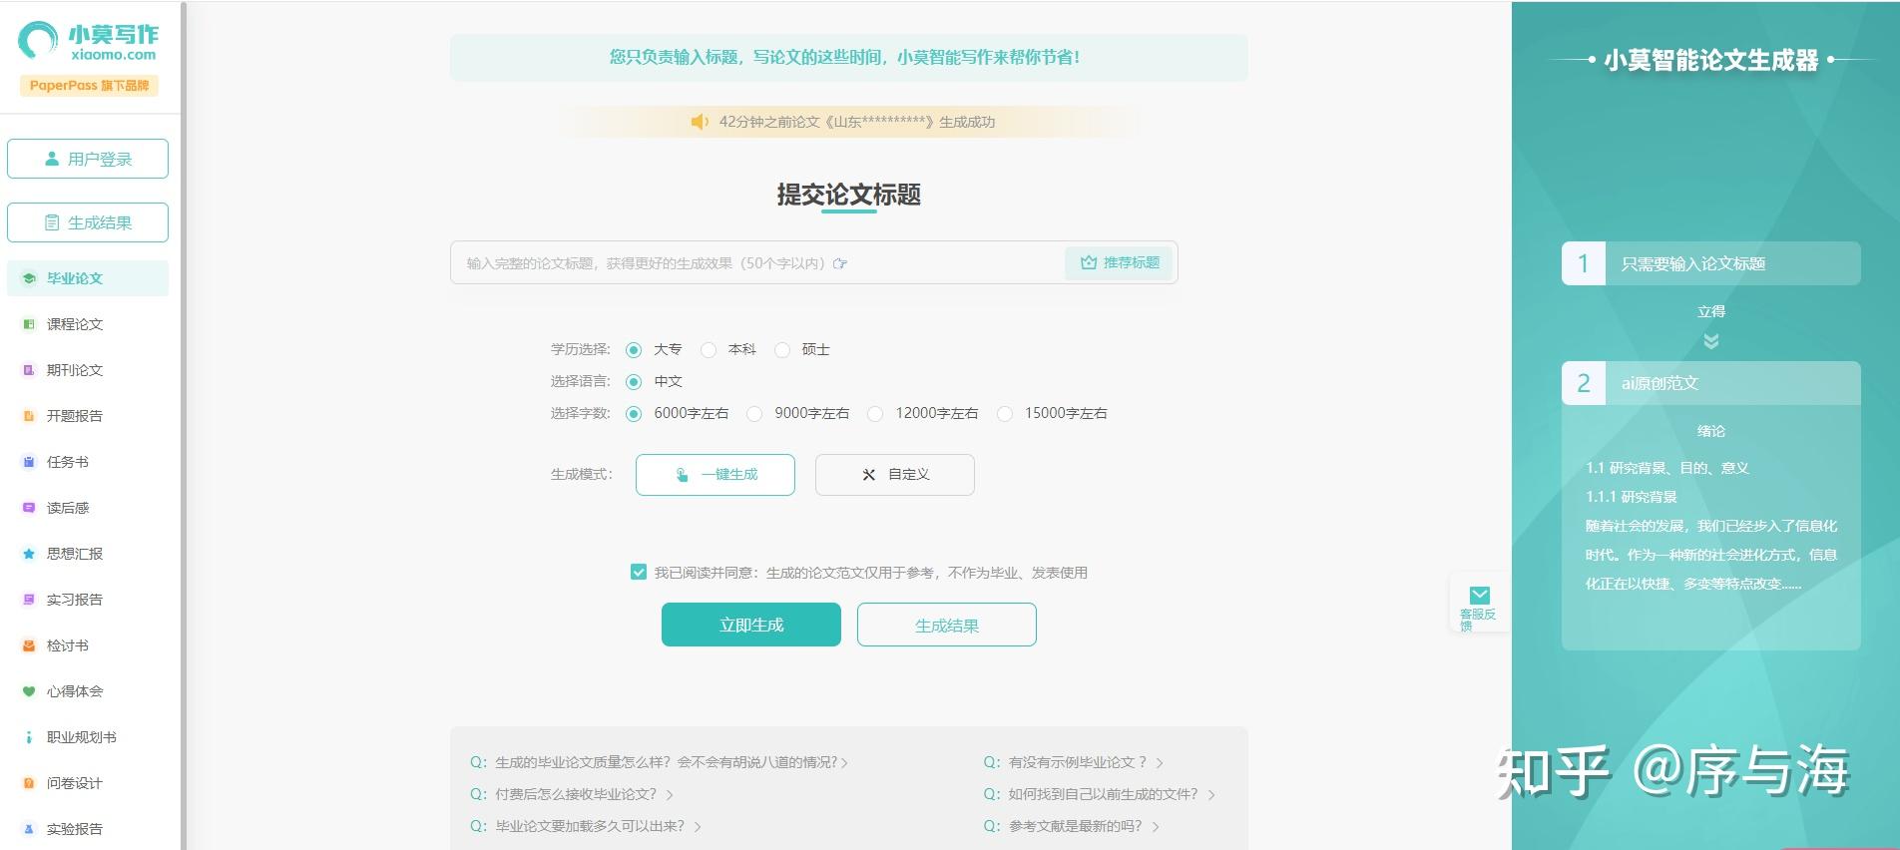The height and width of the screenshot is (850, 1900).
Task: Choose 自定义 generation mode
Action: 895,475
